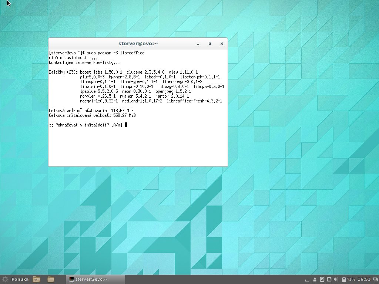Screen dimensions: 379x284
Task: Minimize the terminal window
Action: [198, 44]
